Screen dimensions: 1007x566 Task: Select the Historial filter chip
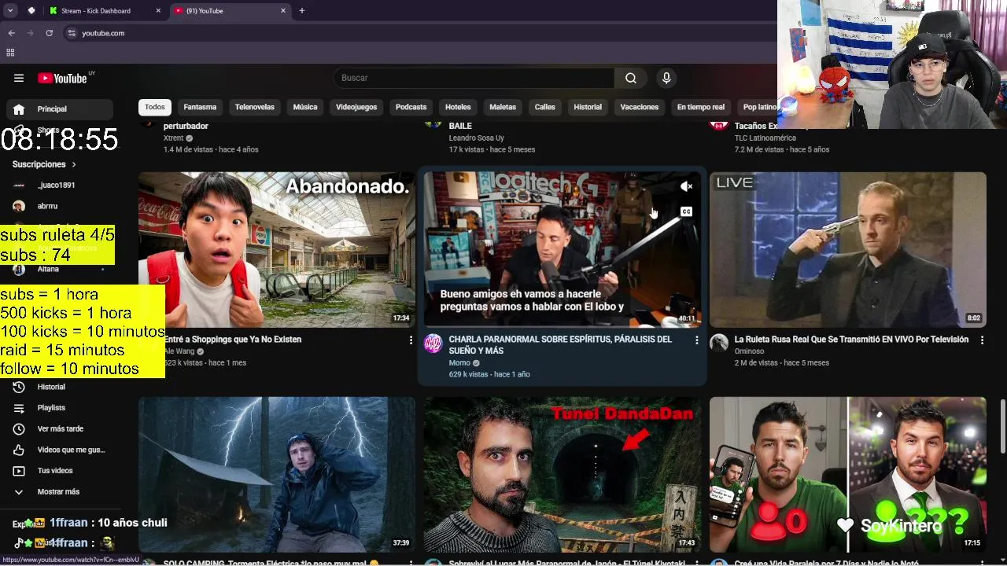(588, 107)
